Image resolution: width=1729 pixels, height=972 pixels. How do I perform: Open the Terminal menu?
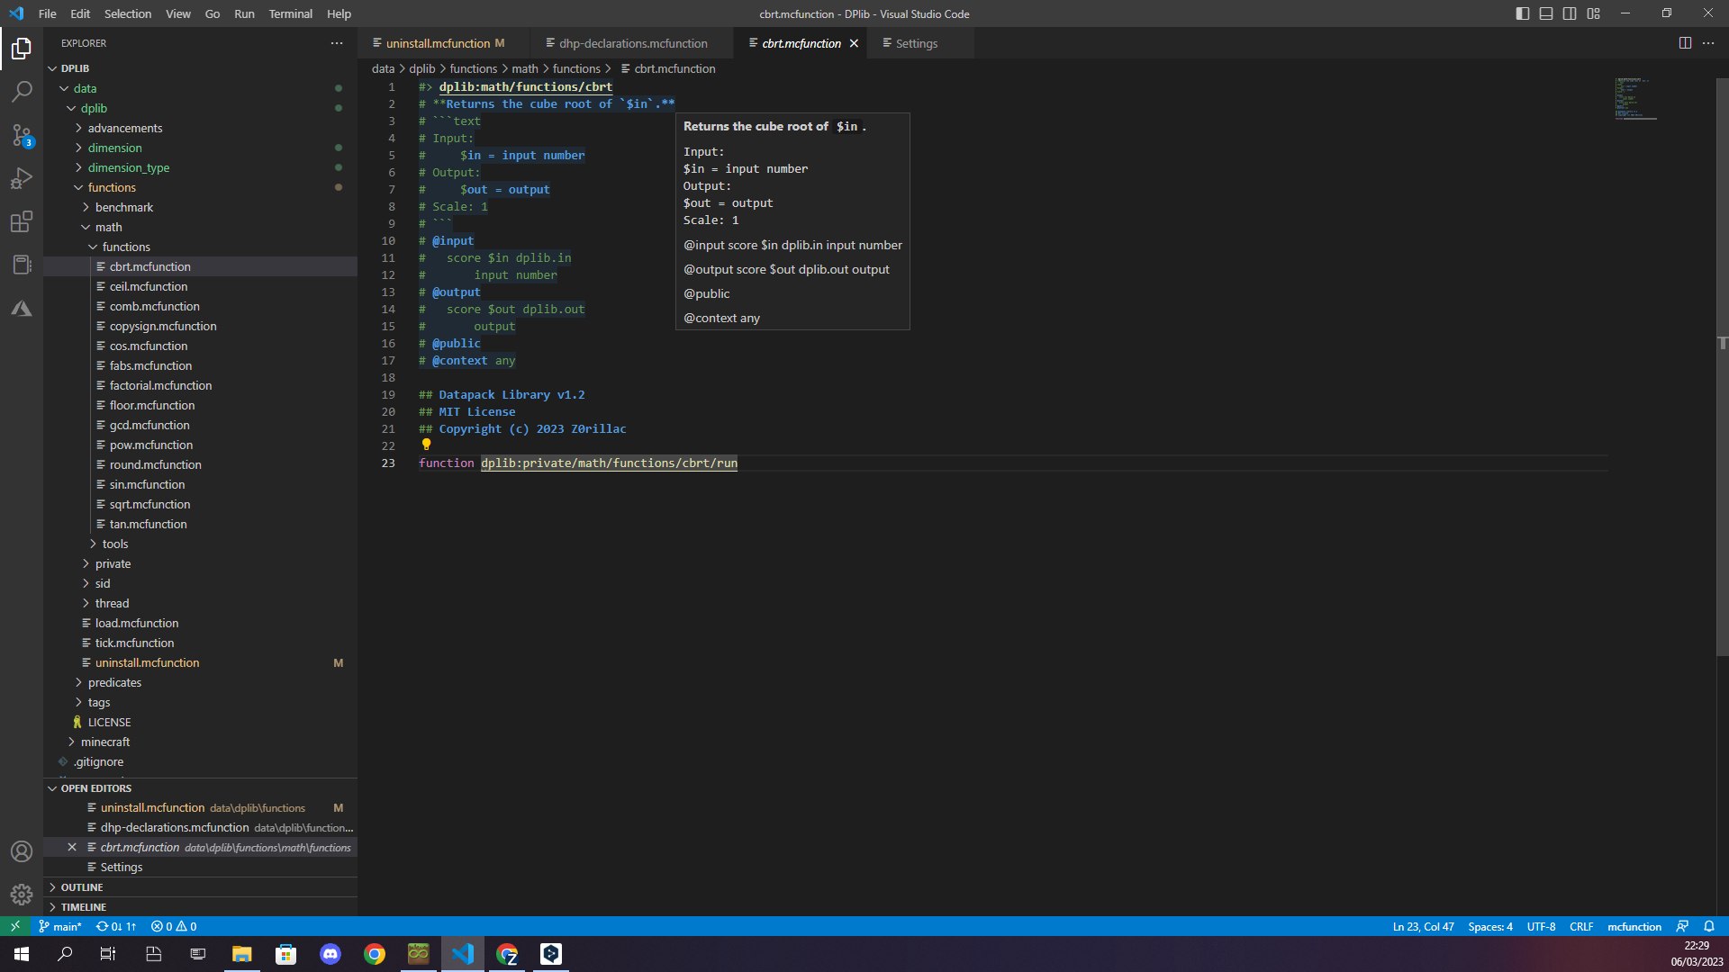(x=290, y=13)
